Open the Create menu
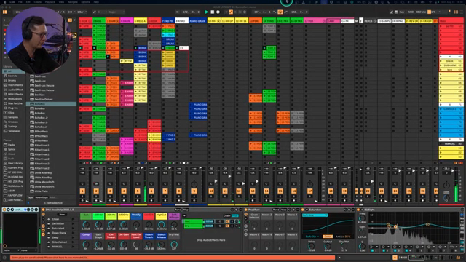466x262 pixels. point(37,2)
